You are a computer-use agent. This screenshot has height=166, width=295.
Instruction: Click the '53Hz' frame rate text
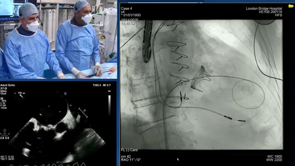pos(3,91)
